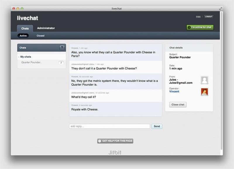Click Close chat button
This screenshot has height=169, width=234.
pyautogui.click(x=178, y=105)
